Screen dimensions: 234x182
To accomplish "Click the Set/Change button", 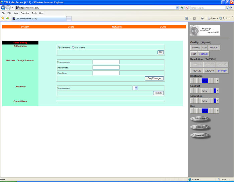I will click(154, 78).
